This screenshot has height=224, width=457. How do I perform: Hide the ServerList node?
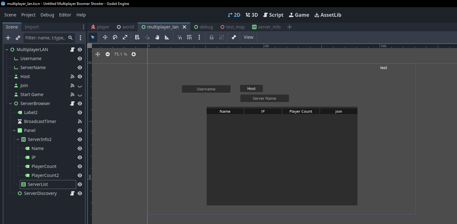click(x=80, y=184)
